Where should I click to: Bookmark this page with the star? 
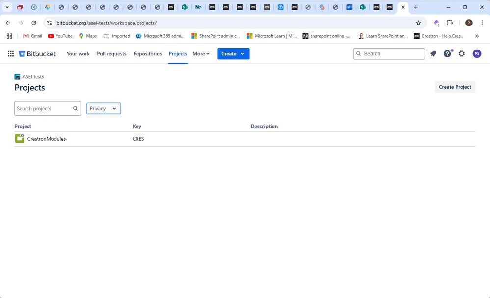tap(418, 23)
